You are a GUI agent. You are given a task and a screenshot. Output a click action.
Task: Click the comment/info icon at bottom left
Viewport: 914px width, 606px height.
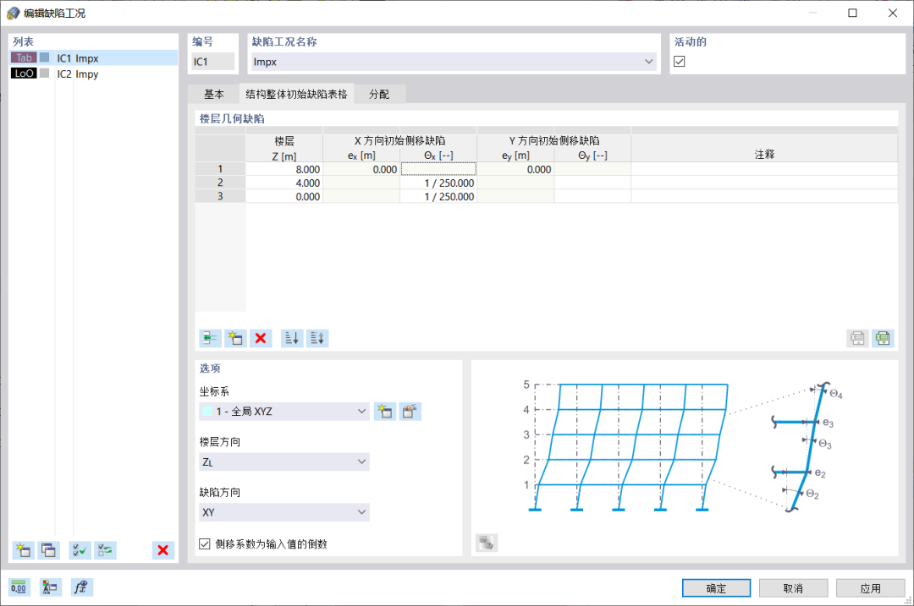tap(50, 587)
